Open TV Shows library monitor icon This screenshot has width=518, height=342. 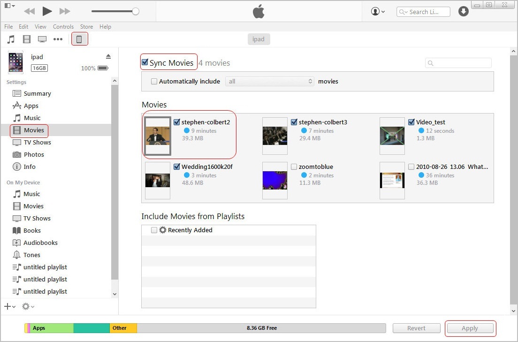tap(42, 39)
